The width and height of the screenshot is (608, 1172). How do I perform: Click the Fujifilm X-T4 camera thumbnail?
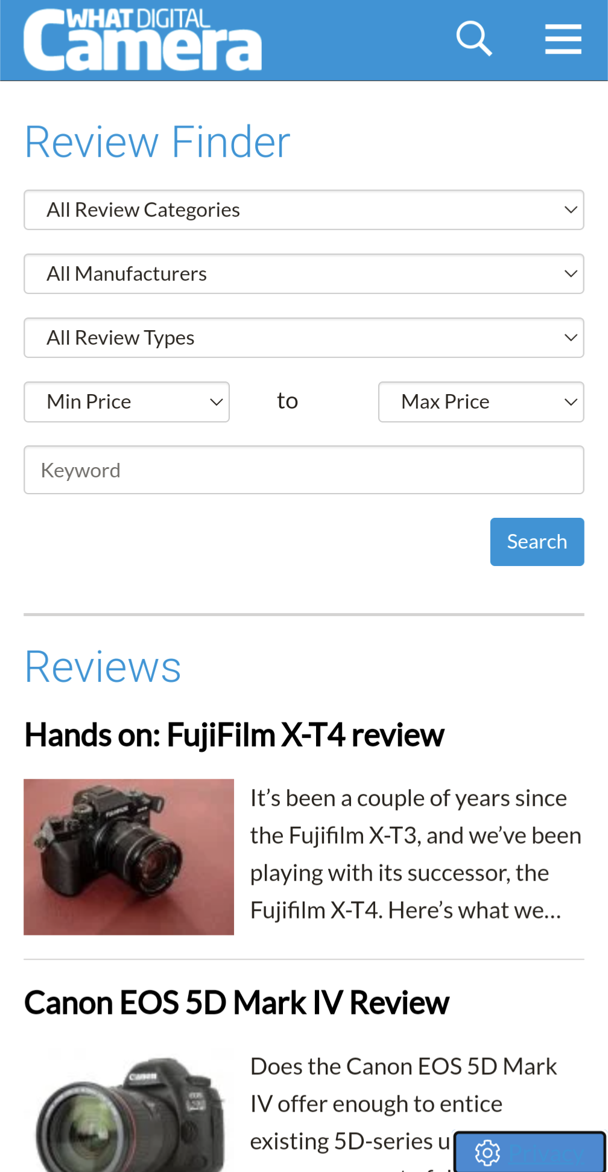[x=128, y=857]
